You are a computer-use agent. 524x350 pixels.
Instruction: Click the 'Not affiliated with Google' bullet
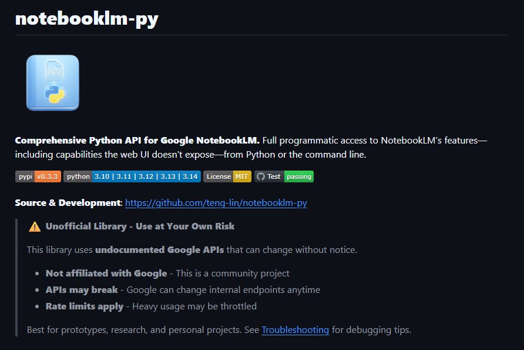click(x=106, y=274)
